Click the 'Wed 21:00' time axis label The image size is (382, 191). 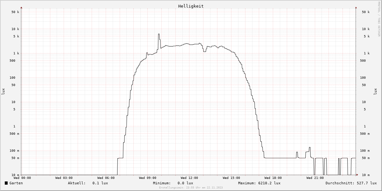(x=315, y=178)
